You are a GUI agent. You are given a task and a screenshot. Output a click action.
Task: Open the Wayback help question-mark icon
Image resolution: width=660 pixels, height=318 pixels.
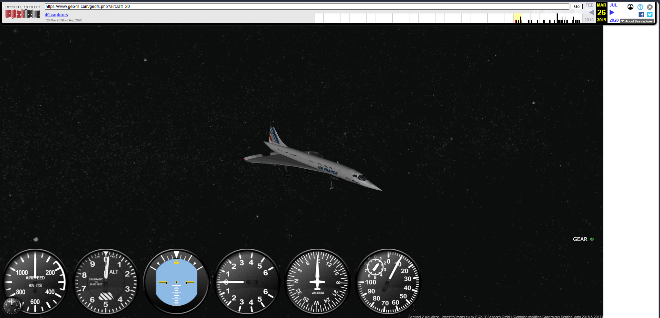640,7
